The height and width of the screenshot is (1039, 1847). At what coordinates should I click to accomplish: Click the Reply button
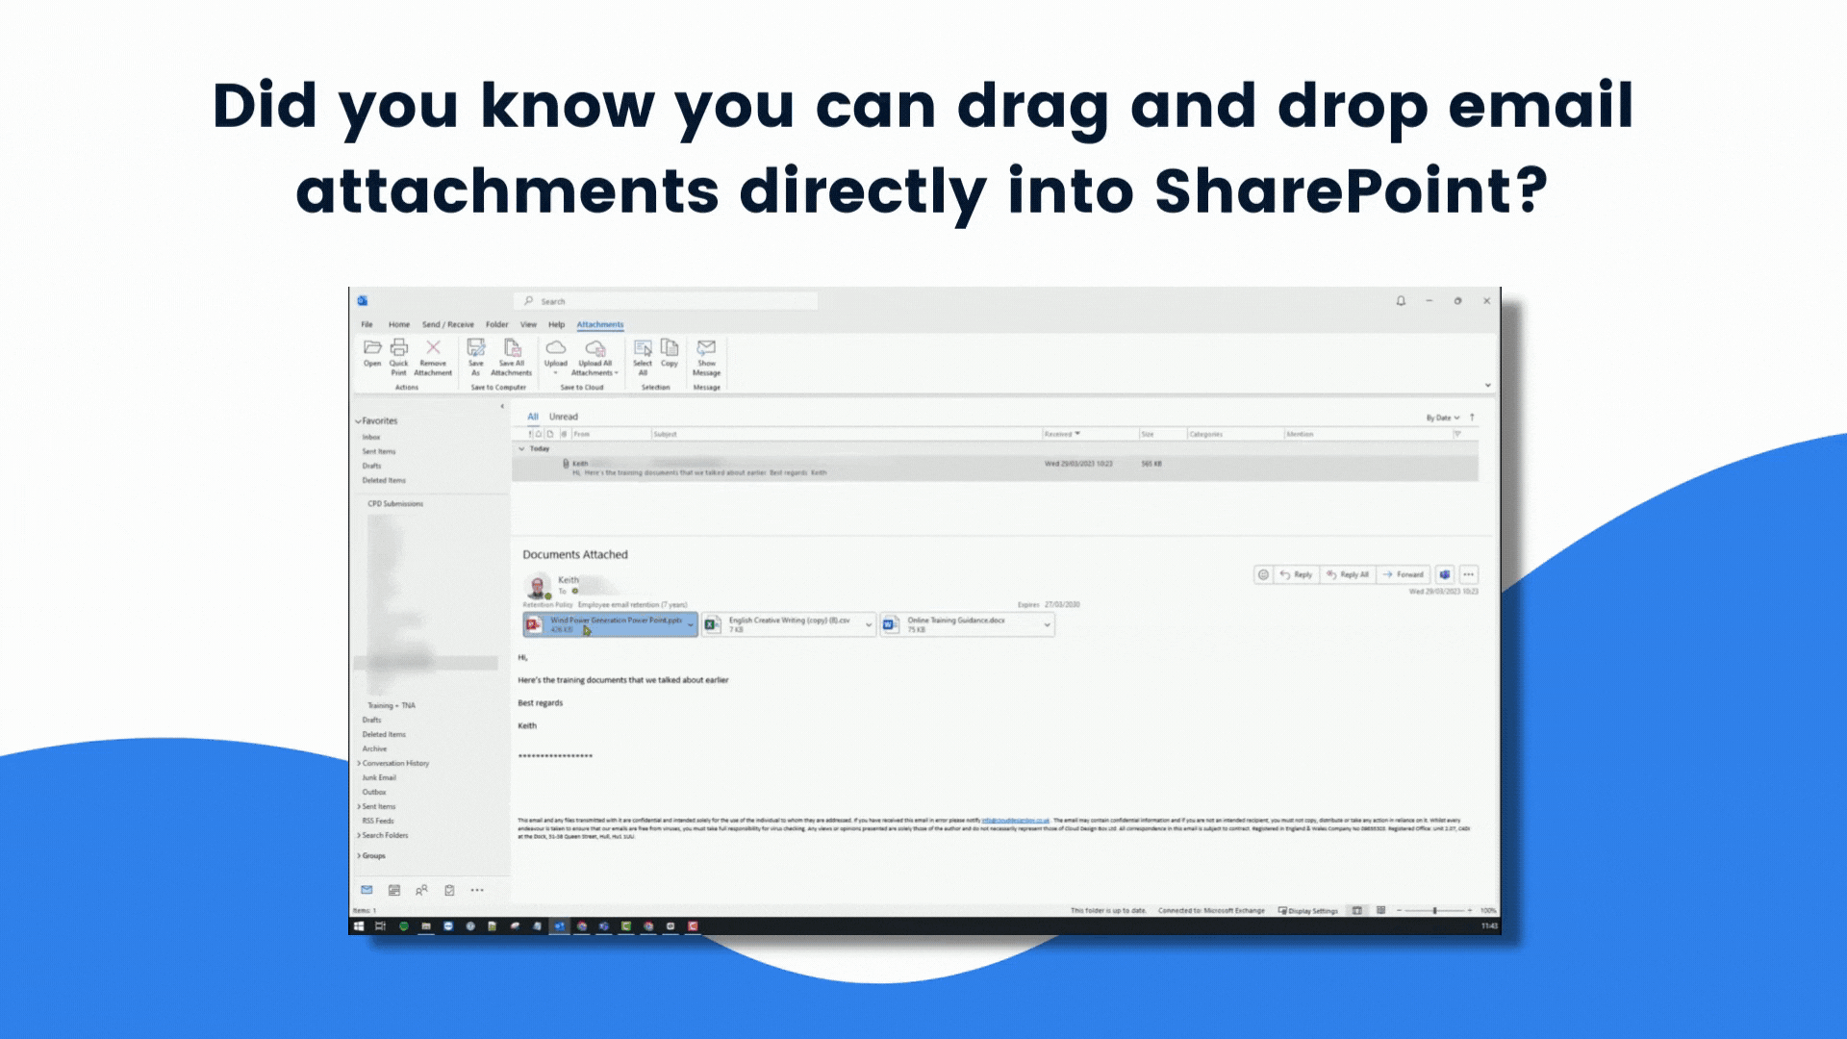pos(1297,574)
